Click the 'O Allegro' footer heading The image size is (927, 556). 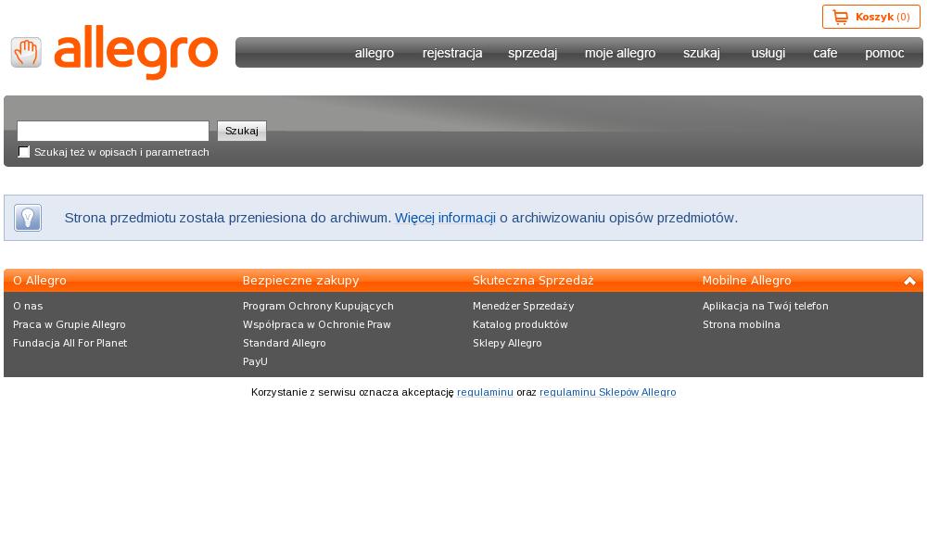pyautogui.click(x=40, y=281)
